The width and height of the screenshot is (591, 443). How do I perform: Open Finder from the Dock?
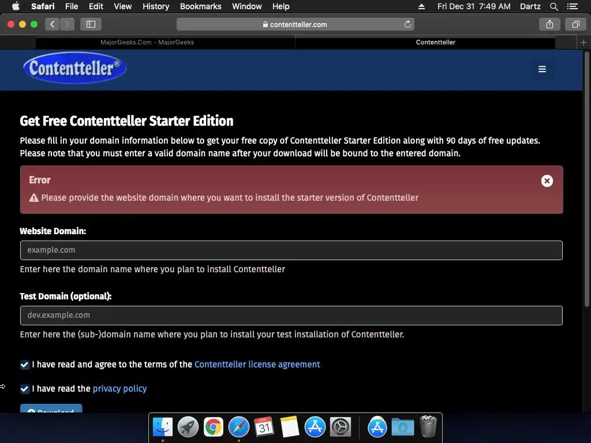click(162, 427)
